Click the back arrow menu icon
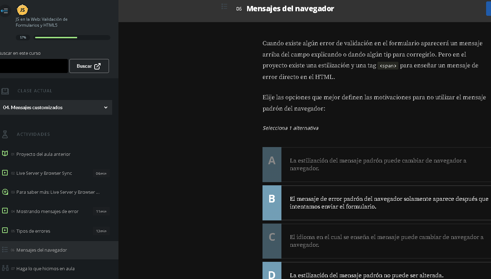This screenshot has height=279, width=491. point(4,11)
